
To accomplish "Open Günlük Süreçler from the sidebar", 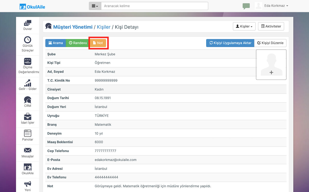I will tap(28, 44).
